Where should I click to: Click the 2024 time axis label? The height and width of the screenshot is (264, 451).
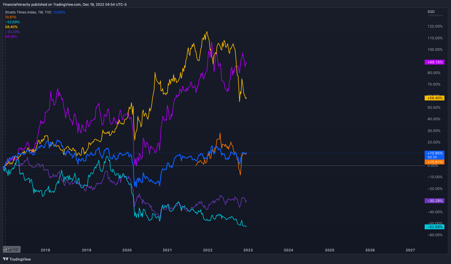tap(289, 250)
